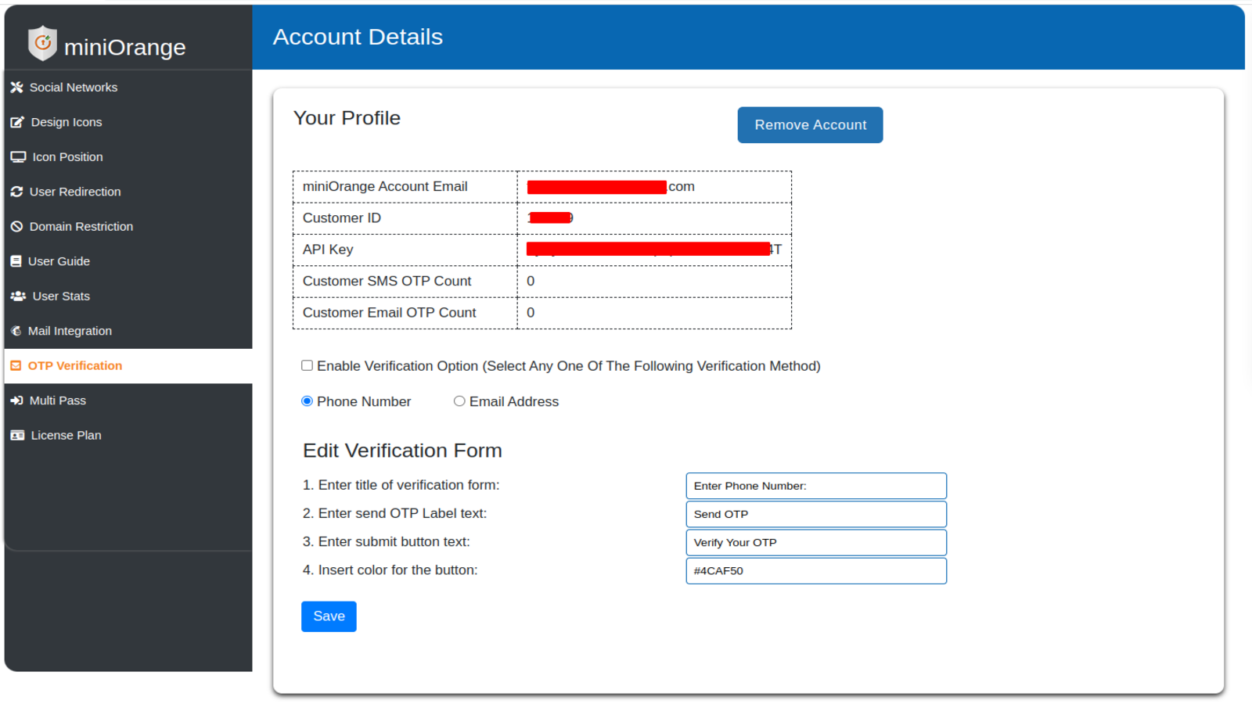Select the Phone Number verification method

click(307, 400)
